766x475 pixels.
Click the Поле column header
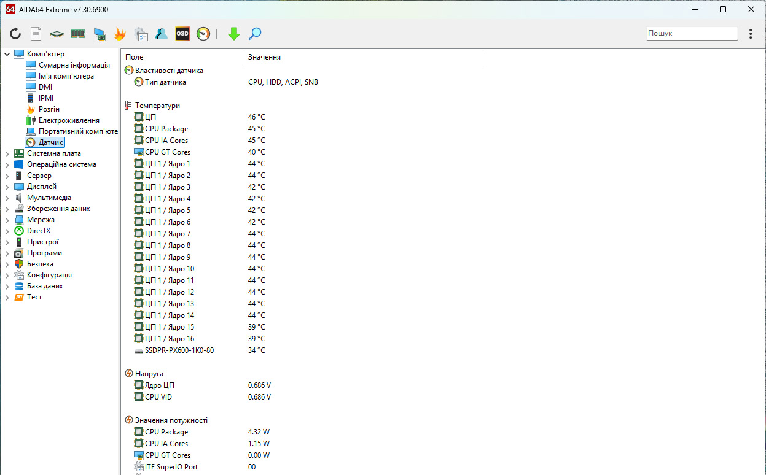[182, 57]
